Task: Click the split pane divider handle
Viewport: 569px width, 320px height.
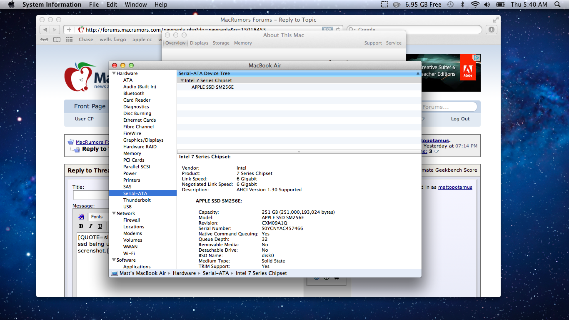Action: [299, 151]
